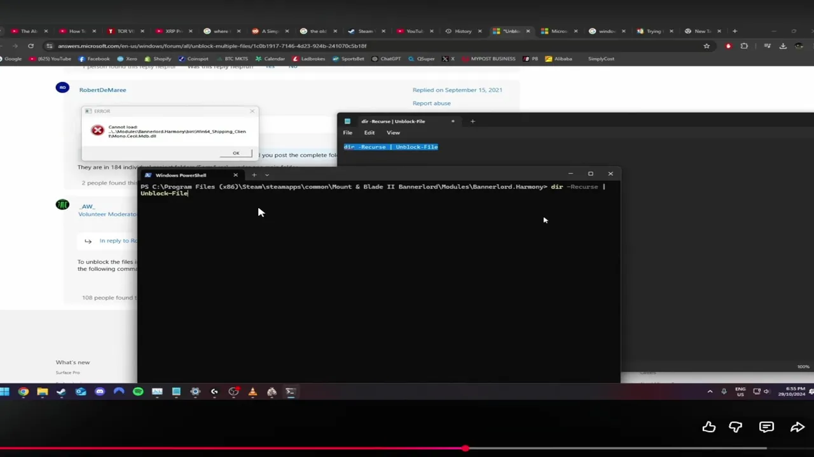Open File Explorer from the taskbar
The width and height of the screenshot is (814, 457).
tap(43, 392)
